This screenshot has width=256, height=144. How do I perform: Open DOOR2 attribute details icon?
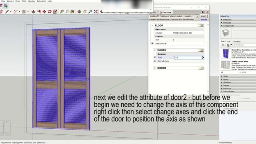[x=201, y=68]
